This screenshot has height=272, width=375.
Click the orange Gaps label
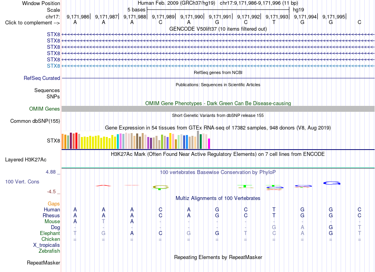(x=54, y=204)
